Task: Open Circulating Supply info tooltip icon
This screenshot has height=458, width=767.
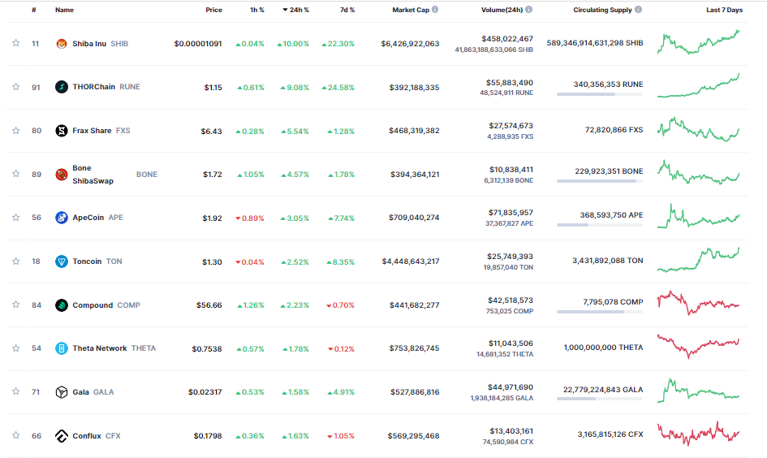Action: tap(638, 9)
